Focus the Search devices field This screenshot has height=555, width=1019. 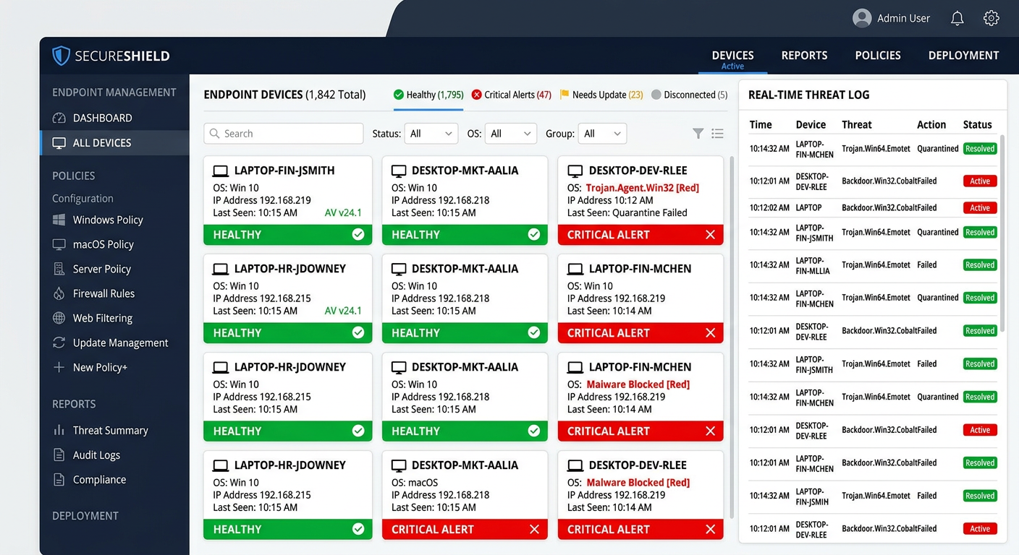(284, 134)
